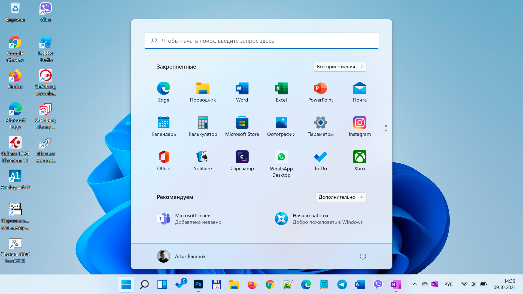523x294 pixels.
Task: Select Steinberg Library desktop shortcut
Action: point(45,116)
